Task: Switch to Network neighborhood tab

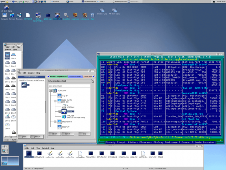Action: pos(59,76)
